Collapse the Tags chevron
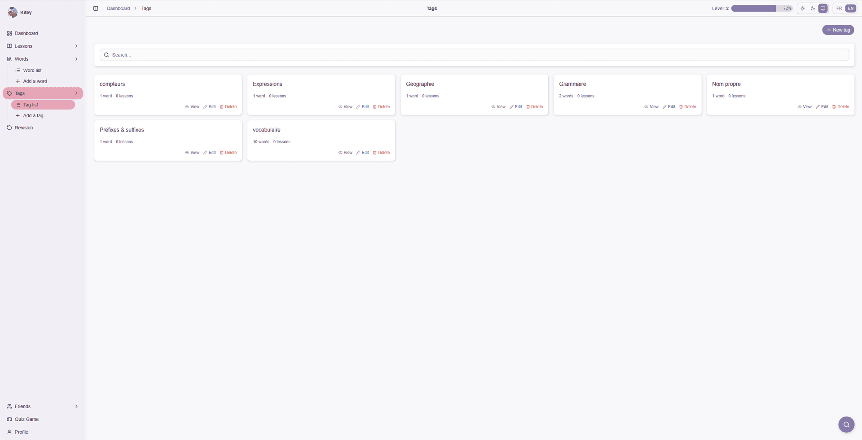The height and width of the screenshot is (440, 862). click(76, 93)
